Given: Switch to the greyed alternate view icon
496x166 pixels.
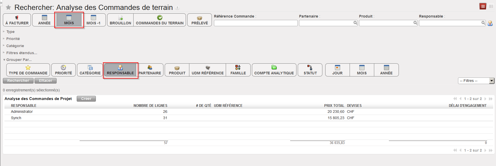Looking at the screenshot, I should pos(491,6).
